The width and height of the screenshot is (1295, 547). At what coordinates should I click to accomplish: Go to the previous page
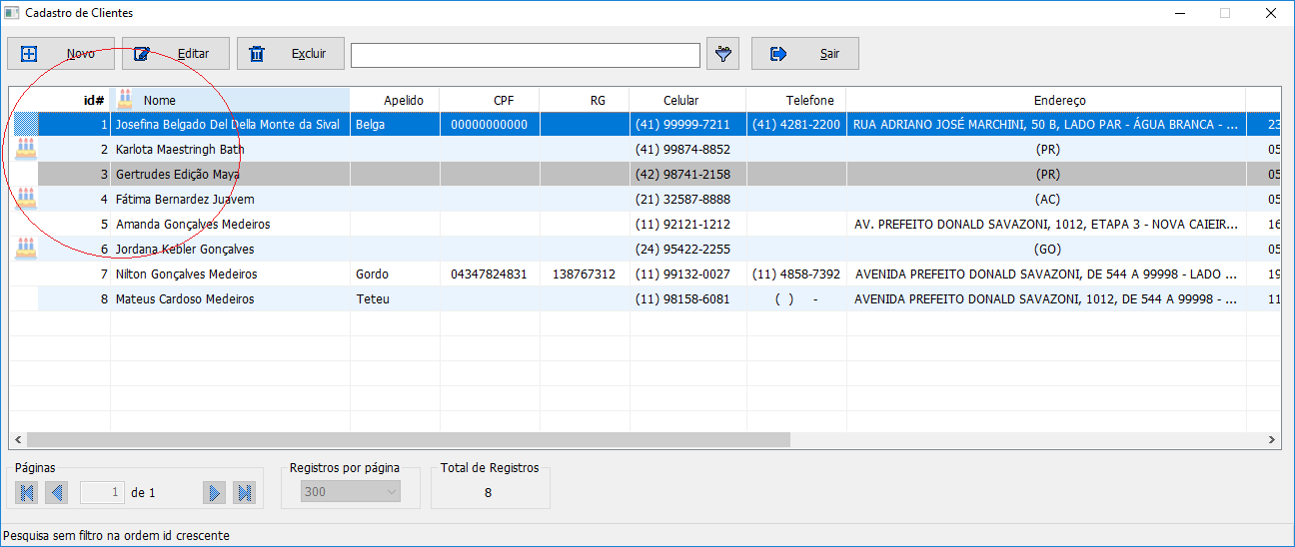click(57, 492)
